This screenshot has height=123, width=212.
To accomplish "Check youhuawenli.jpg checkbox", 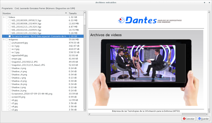I will [x=9, y=43].
